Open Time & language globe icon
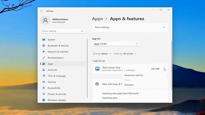The height and width of the screenshot is (115, 205). coord(44,76)
